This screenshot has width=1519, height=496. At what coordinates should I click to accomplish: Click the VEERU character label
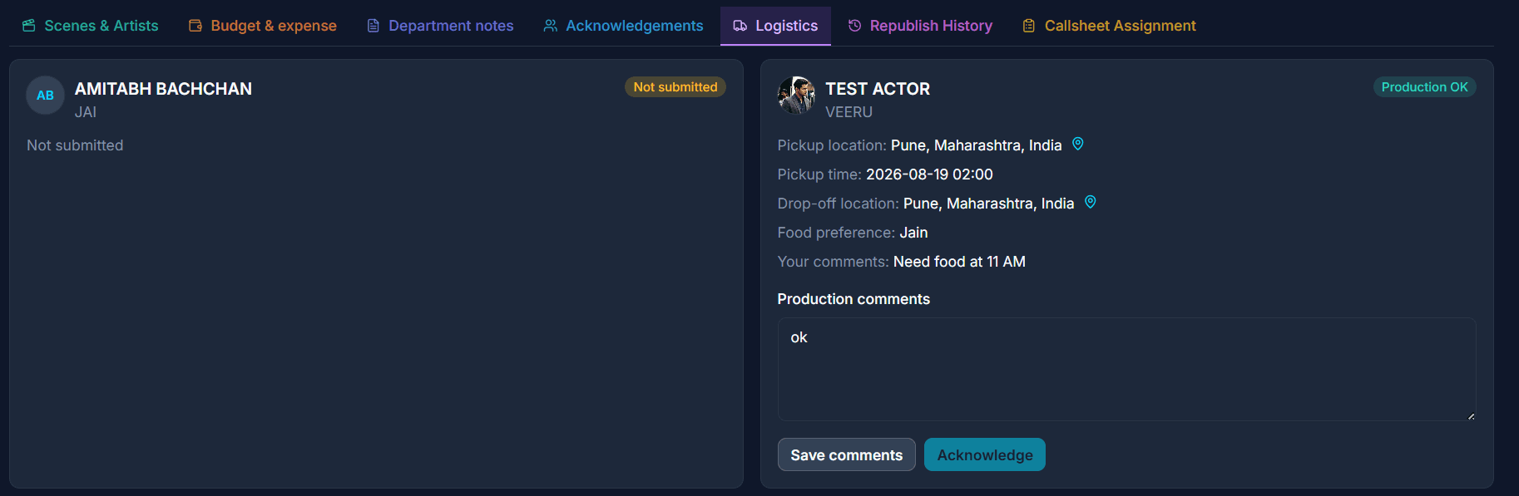coord(849,112)
